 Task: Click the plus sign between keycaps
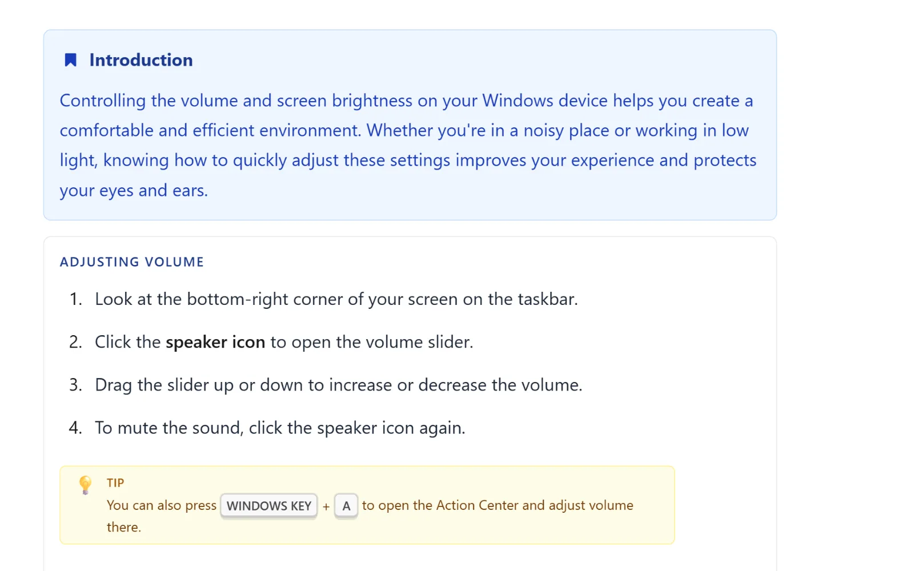tap(326, 506)
